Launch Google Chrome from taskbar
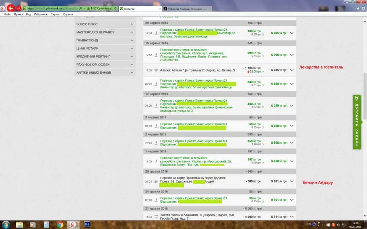Image resolution: width=367 pixels, height=229 pixels. coord(60,225)
